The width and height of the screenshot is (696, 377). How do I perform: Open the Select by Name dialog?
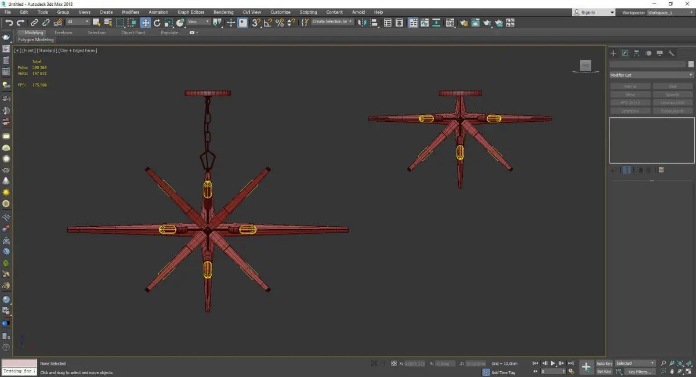pos(108,23)
